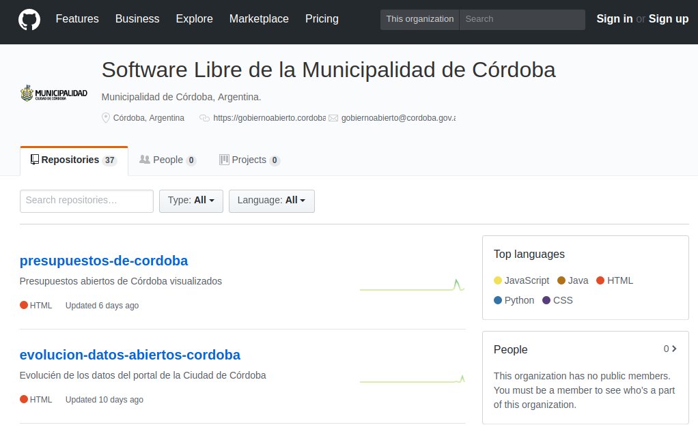Click HTML language label under presupuestos-de-cordoba
The width and height of the screenshot is (698, 438).
pyautogui.click(x=41, y=306)
